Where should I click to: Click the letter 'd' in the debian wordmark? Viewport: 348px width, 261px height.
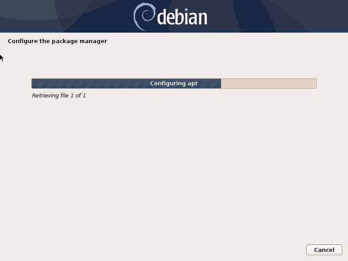click(162, 17)
